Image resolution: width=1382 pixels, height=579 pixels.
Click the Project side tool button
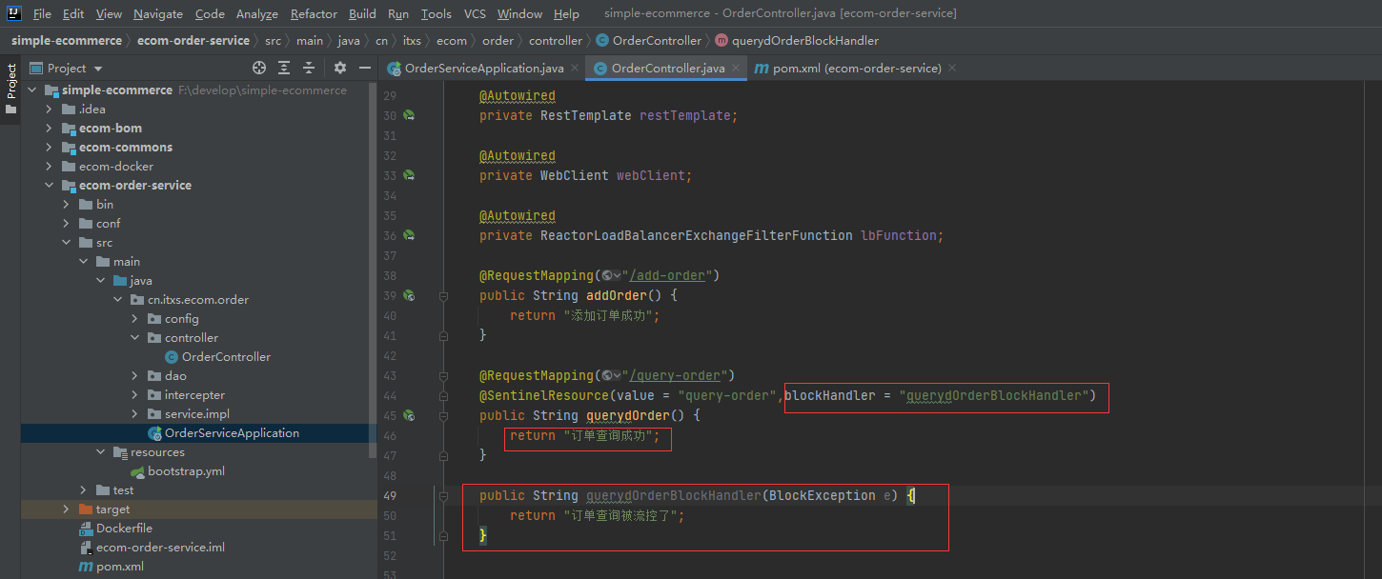[10, 88]
